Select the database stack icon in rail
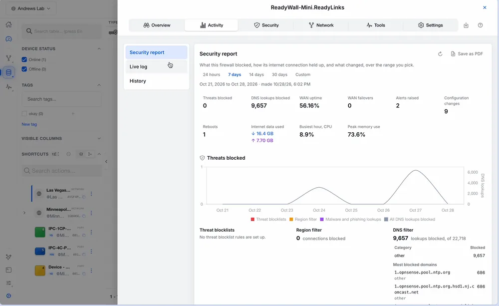The width and height of the screenshot is (499, 306). [8, 72]
